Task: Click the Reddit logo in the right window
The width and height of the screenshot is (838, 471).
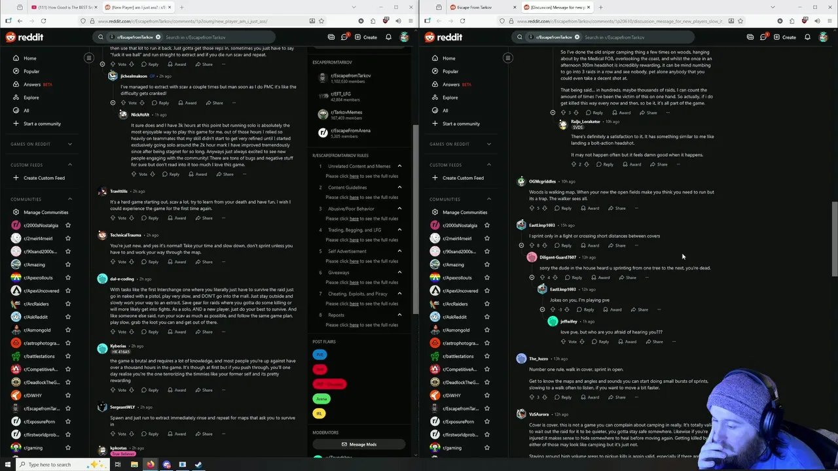Action: 443,37
